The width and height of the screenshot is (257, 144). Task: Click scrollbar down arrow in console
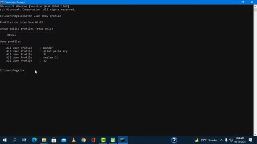pyautogui.click(x=255, y=134)
